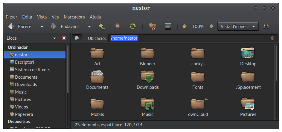The height and width of the screenshot is (132, 282).
Task: Click the binoculars search icon
Action: point(266,27)
